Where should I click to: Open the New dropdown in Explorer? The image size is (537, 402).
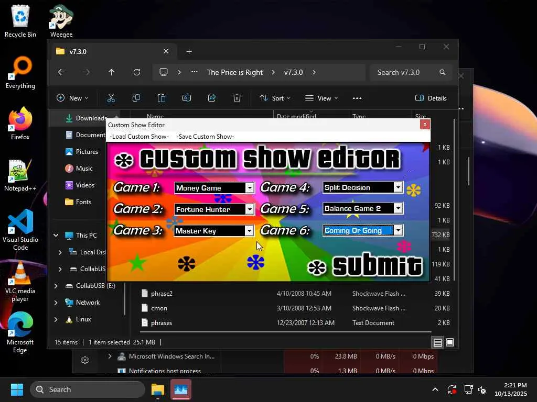72,98
